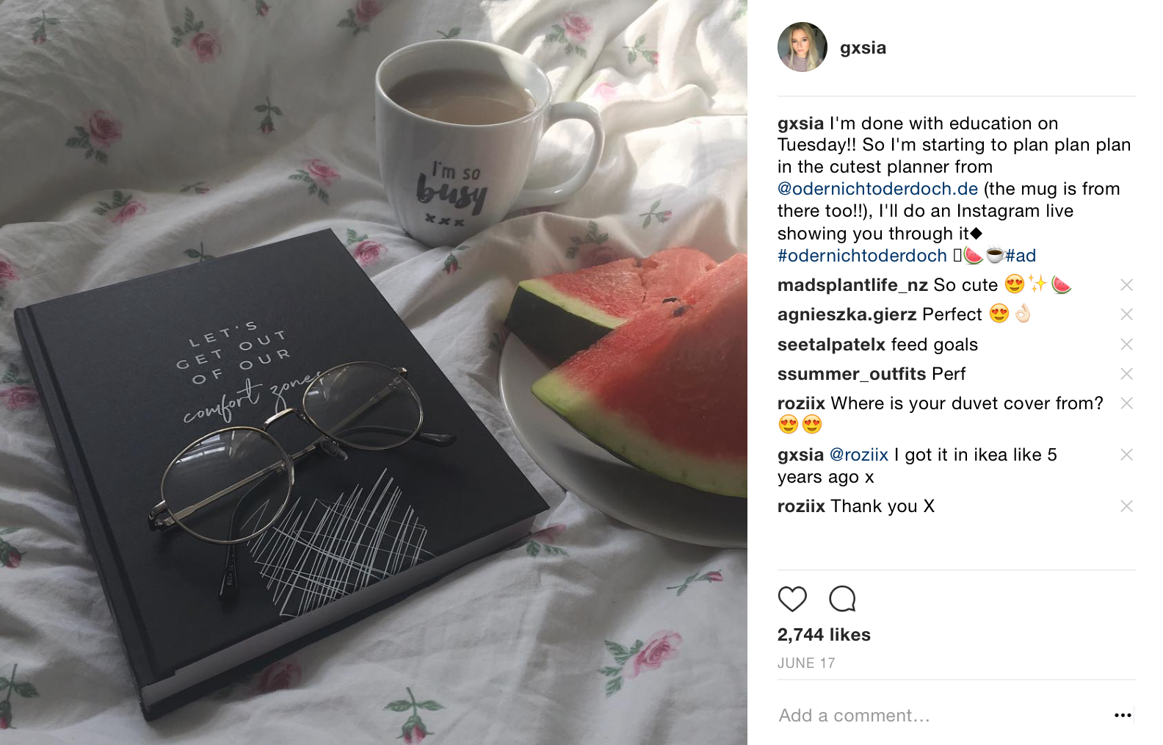This screenshot has height=745, width=1163.
Task: Remove roziix's Thank you X comment
Action: [x=1126, y=506]
